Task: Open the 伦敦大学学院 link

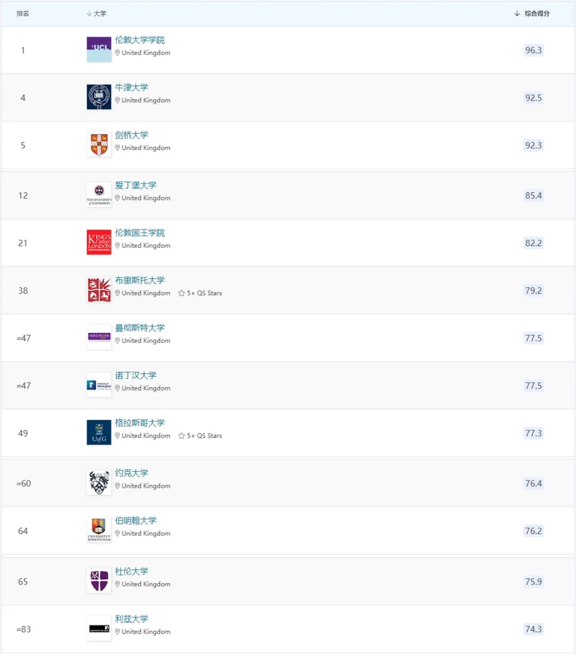Action: coord(140,40)
